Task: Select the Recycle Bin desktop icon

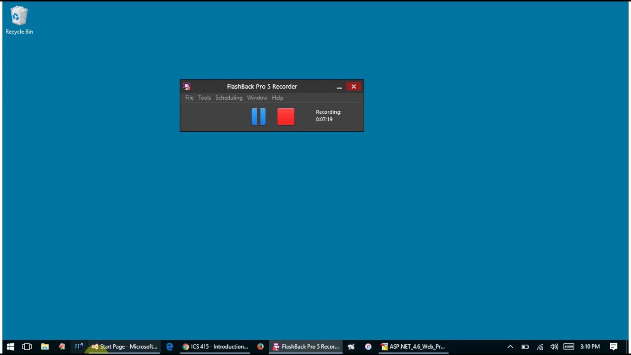Action: [19, 20]
